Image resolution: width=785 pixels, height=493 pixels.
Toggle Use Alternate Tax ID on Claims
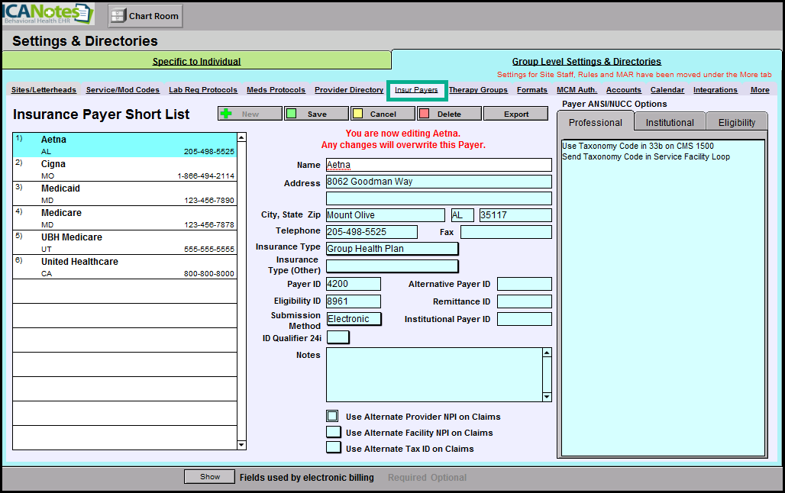332,448
